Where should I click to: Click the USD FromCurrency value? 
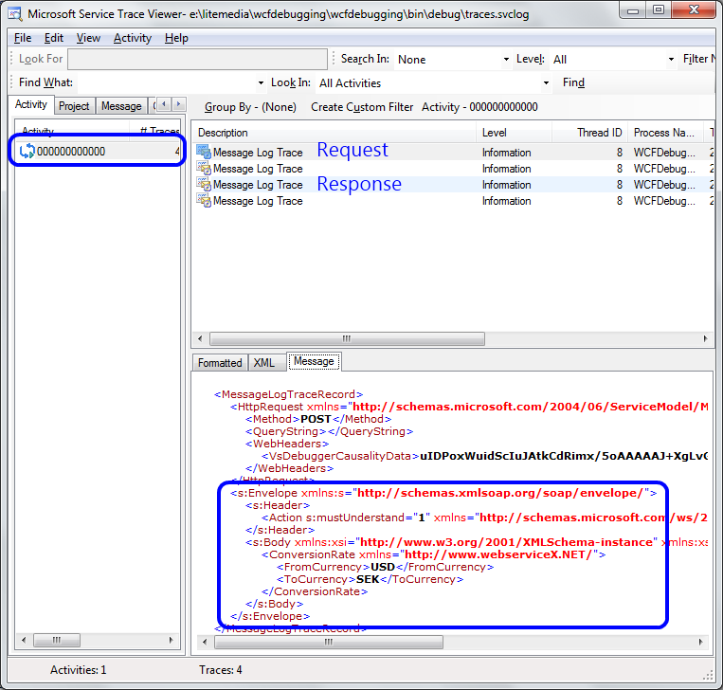383,567
